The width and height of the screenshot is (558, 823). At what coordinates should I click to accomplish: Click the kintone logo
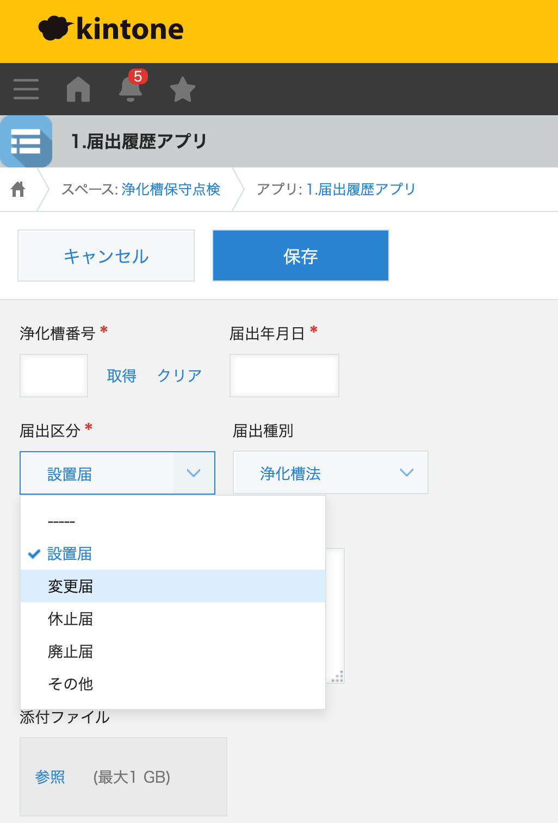pyautogui.click(x=111, y=29)
